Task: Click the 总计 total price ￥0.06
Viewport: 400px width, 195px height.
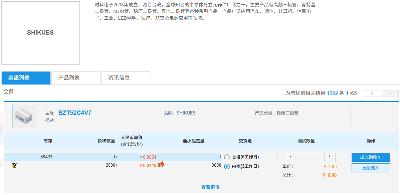Action: pyautogui.click(x=330, y=175)
